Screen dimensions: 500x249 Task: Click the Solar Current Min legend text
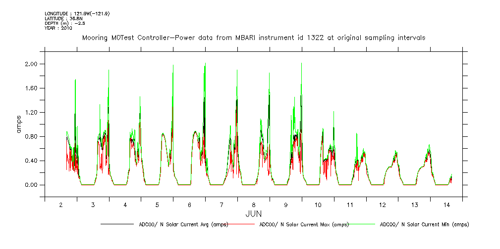click(x=424, y=224)
